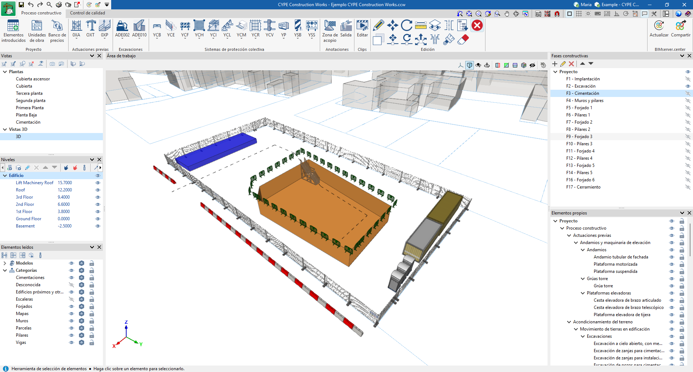Select the YCB protection system
The height and width of the screenshot is (372, 693).
pos(157,29)
